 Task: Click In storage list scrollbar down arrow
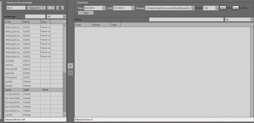tap(64, 115)
